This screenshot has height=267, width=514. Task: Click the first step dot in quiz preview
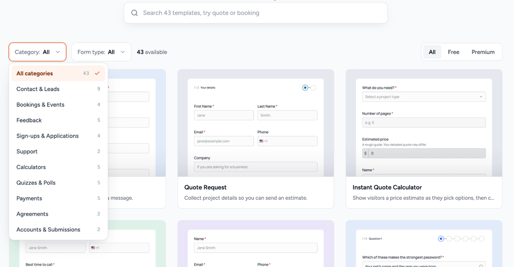(x=441, y=238)
